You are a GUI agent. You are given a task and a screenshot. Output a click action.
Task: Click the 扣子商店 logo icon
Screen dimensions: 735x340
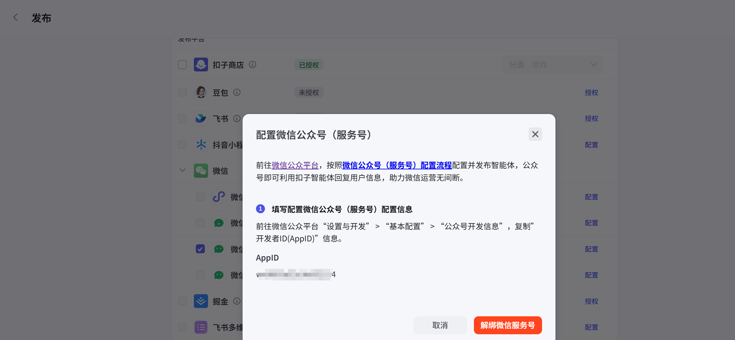pyautogui.click(x=201, y=65)
